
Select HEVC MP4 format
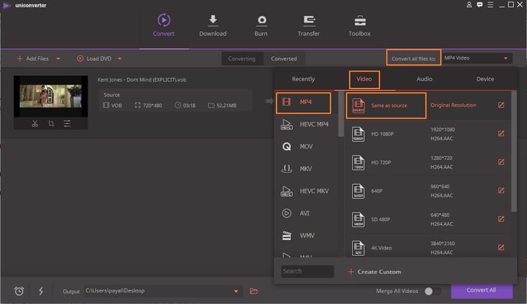coord(305,124)
